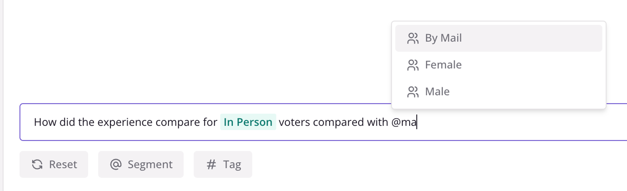
Task: Click the people icon beside Male
Action: click(x=413, y=92)
